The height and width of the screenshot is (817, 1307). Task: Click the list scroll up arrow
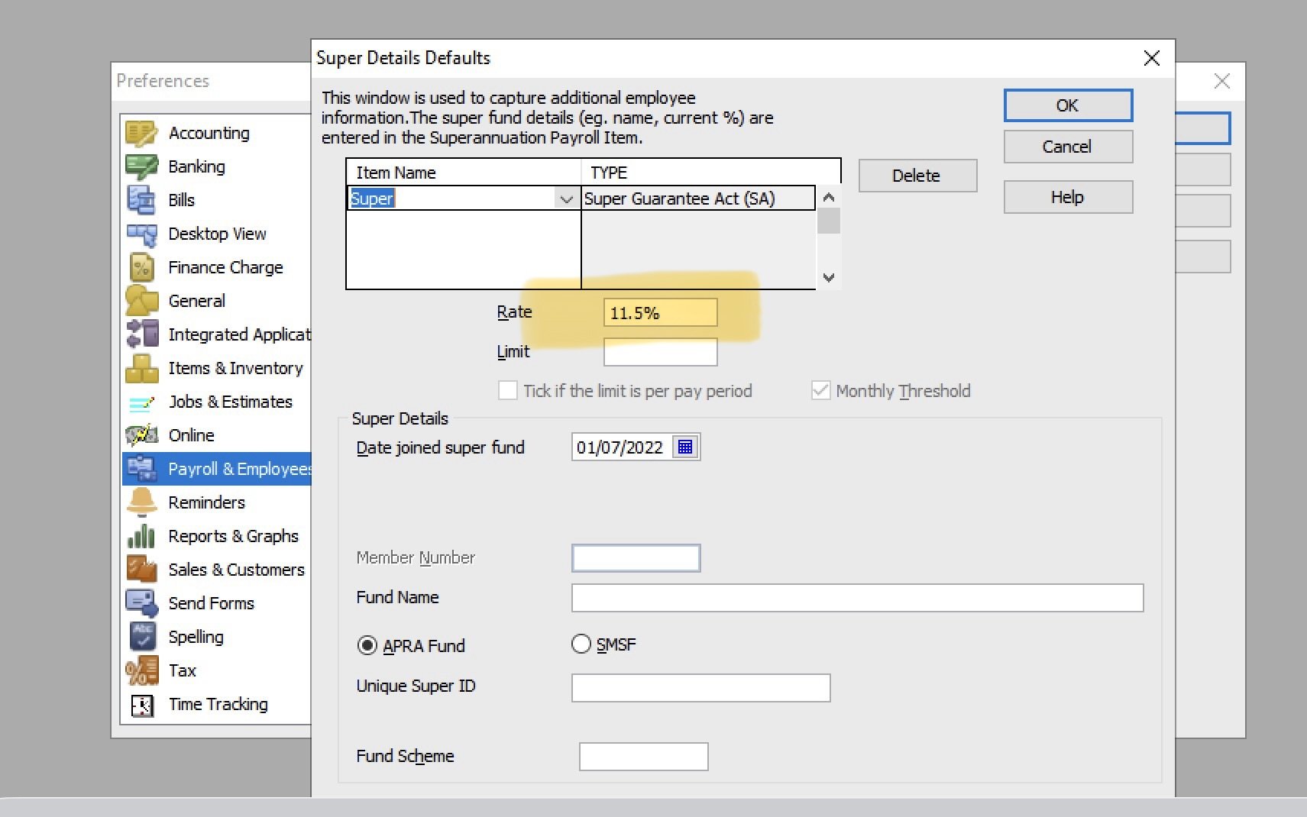pyautogui.click(x=829, y=197)
